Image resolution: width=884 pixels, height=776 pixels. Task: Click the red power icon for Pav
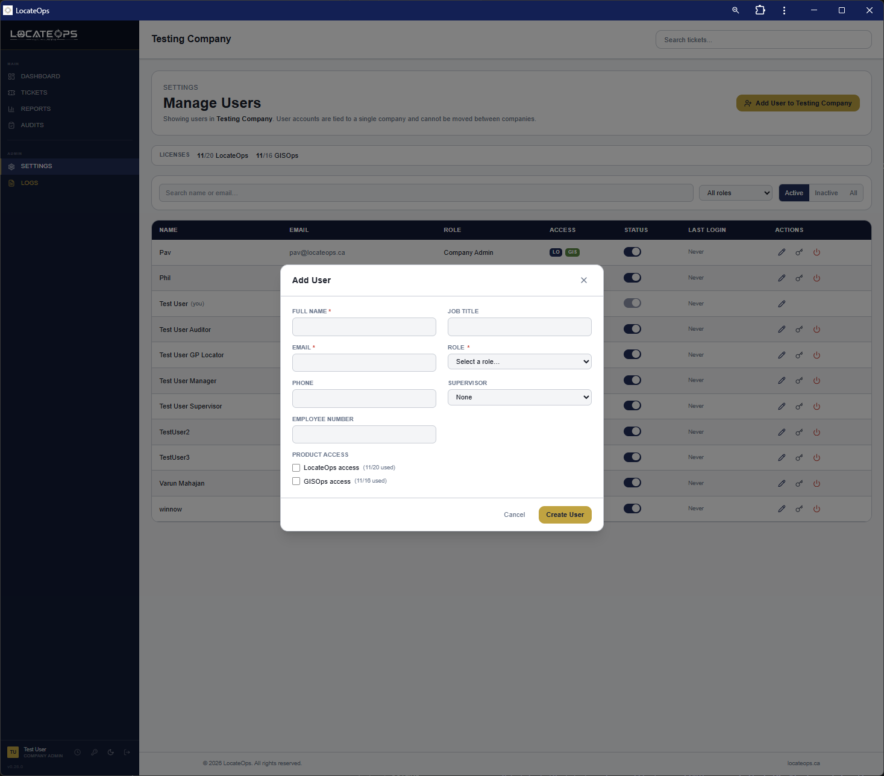[x=817, y=252]
